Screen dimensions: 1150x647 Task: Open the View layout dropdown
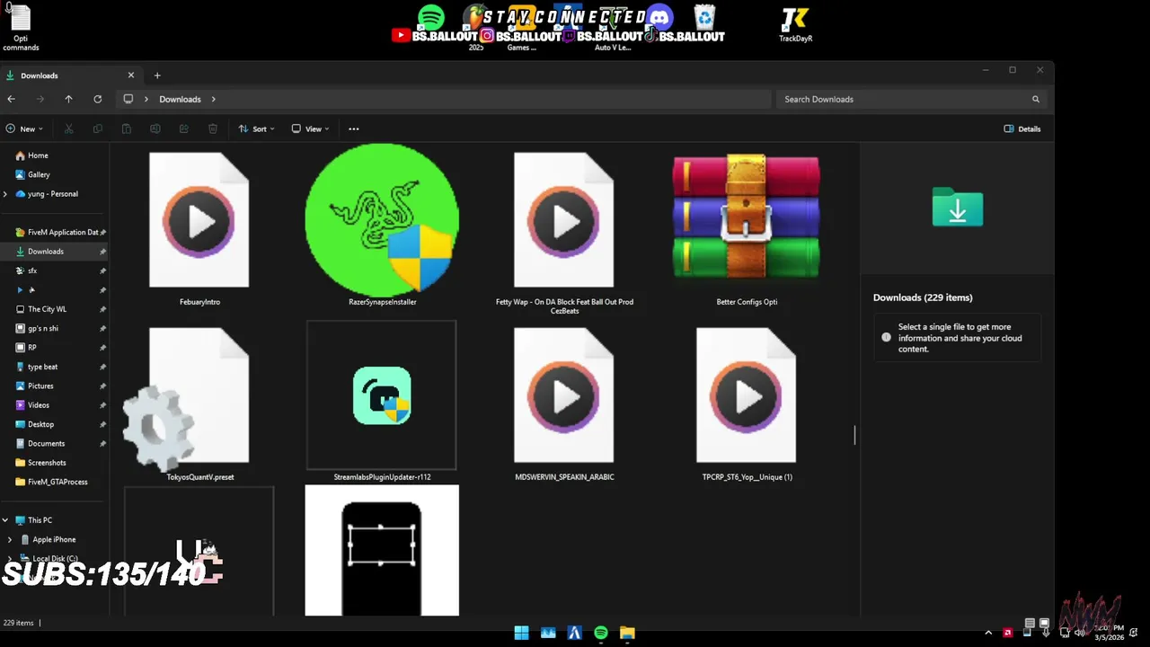tap(310, 129)
